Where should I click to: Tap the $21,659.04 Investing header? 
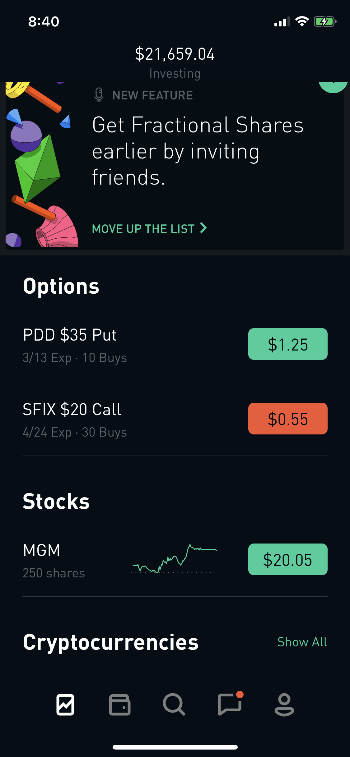[x=175, y=61]
